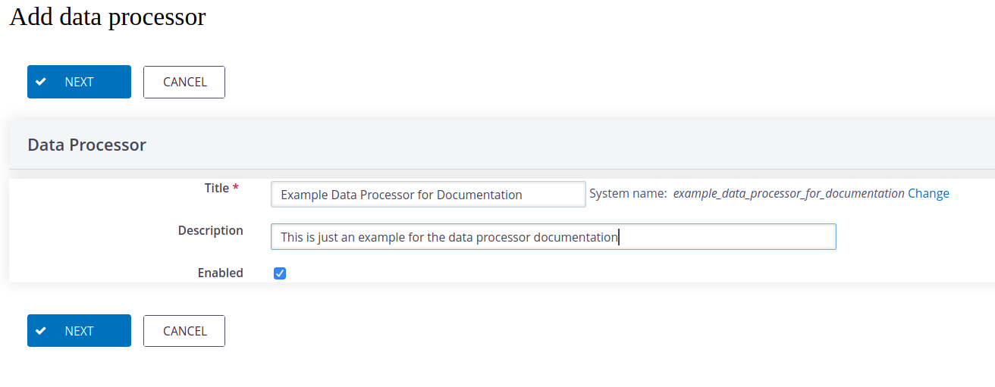The height and width of the screenshot is (387, 995).
Task: Click the 'System name:' label text
Action: (x=628, y=193)
